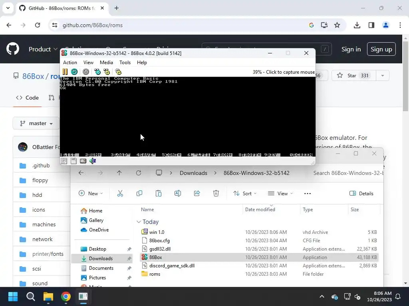Open the Tools menu in 86Box
409x306 pixels.
coord(125,63)
